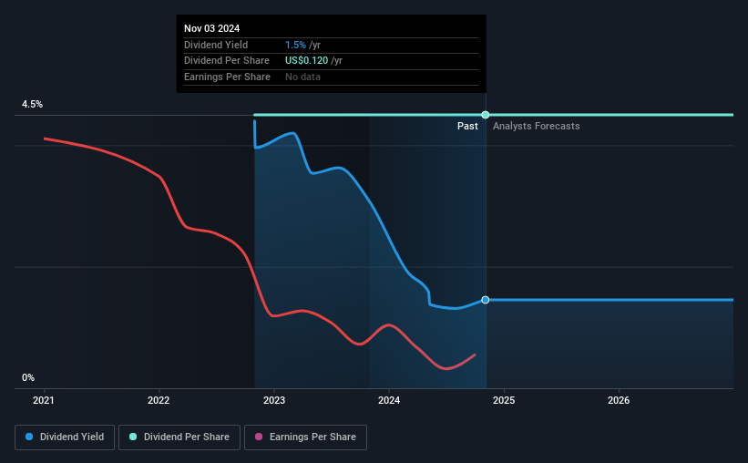The height and width of the screenshot is (463, 748).
Task: Click the tooltip date 'Nov 03 2024'
Action: coord(211,28)
